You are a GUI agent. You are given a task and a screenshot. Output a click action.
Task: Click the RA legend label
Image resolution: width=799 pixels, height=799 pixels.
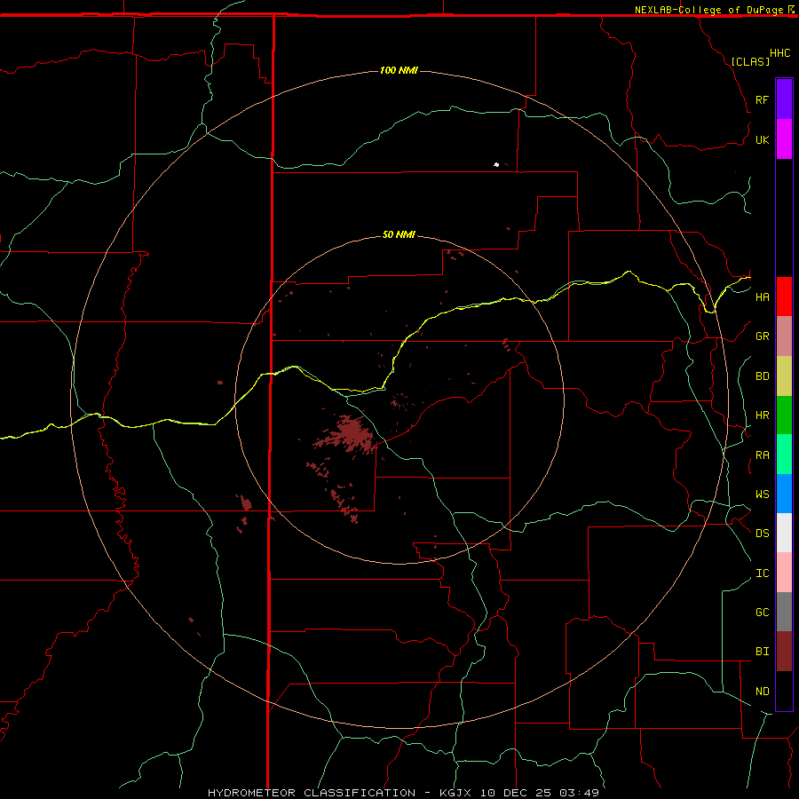[x=762, y=455]
